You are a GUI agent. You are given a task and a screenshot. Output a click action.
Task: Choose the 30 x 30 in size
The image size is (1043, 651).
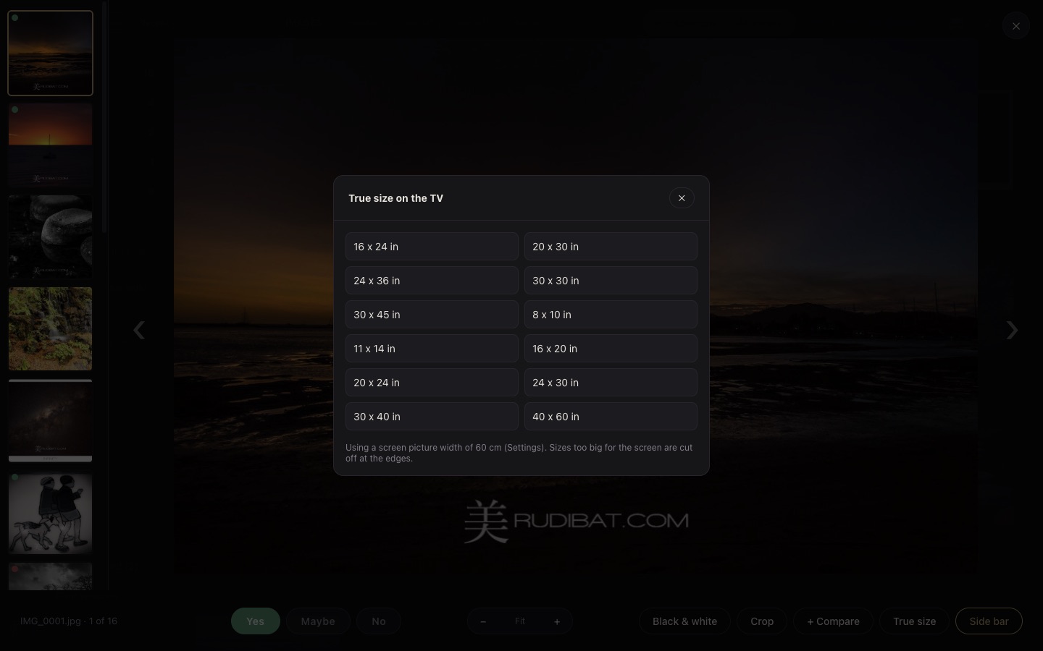click(x=611, y=281)
